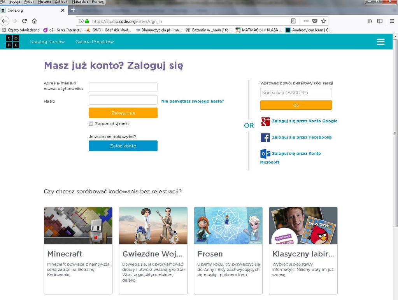
Task: Click the page vertical scrollbar
Action: coord(395,133)
